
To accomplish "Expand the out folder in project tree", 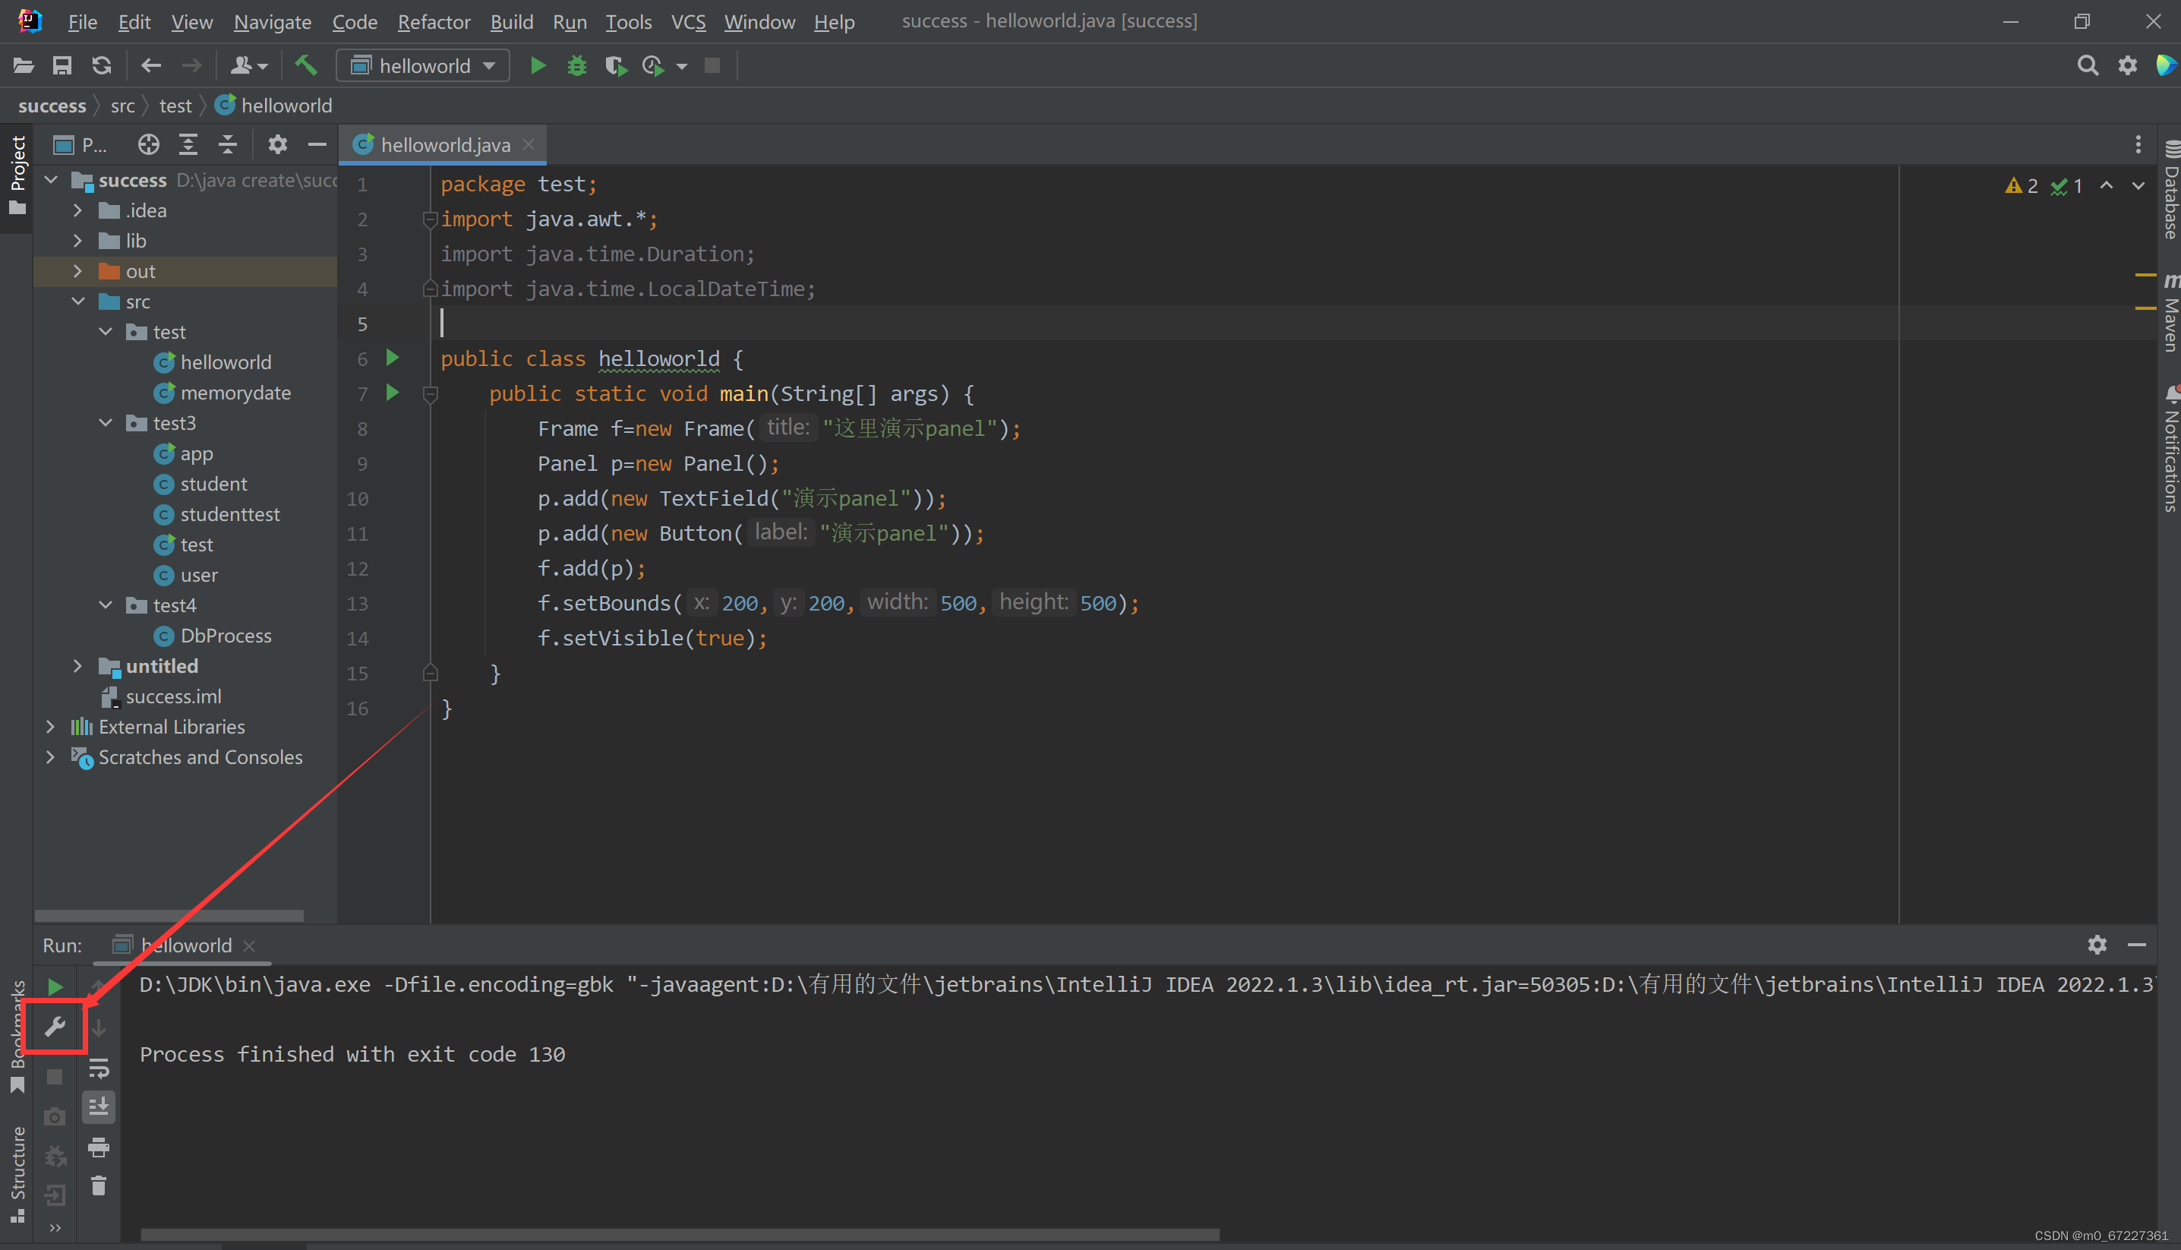I will pyautogui.click(x=77, y=271).
